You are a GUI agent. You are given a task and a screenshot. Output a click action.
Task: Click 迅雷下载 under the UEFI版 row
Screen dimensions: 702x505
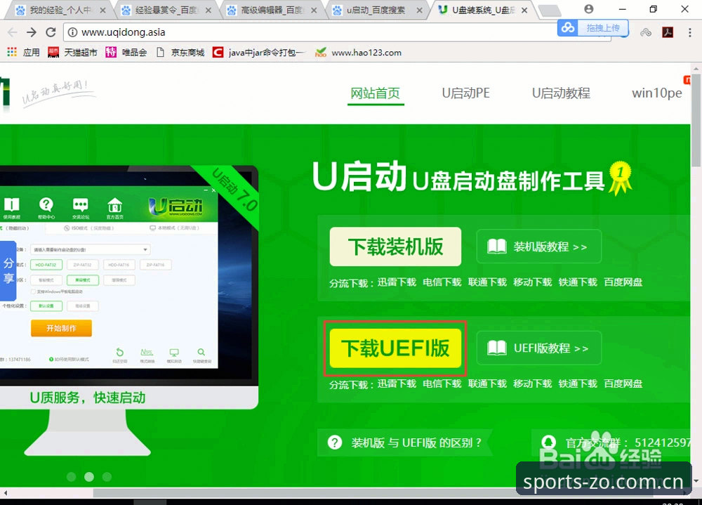click(397, 383)
